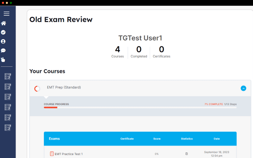Open EMT Prep (Standard) course title
Screen dimensions: 253x158
click(64, 88)
